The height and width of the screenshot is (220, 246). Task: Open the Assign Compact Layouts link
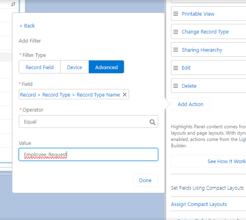coord(199,204)
